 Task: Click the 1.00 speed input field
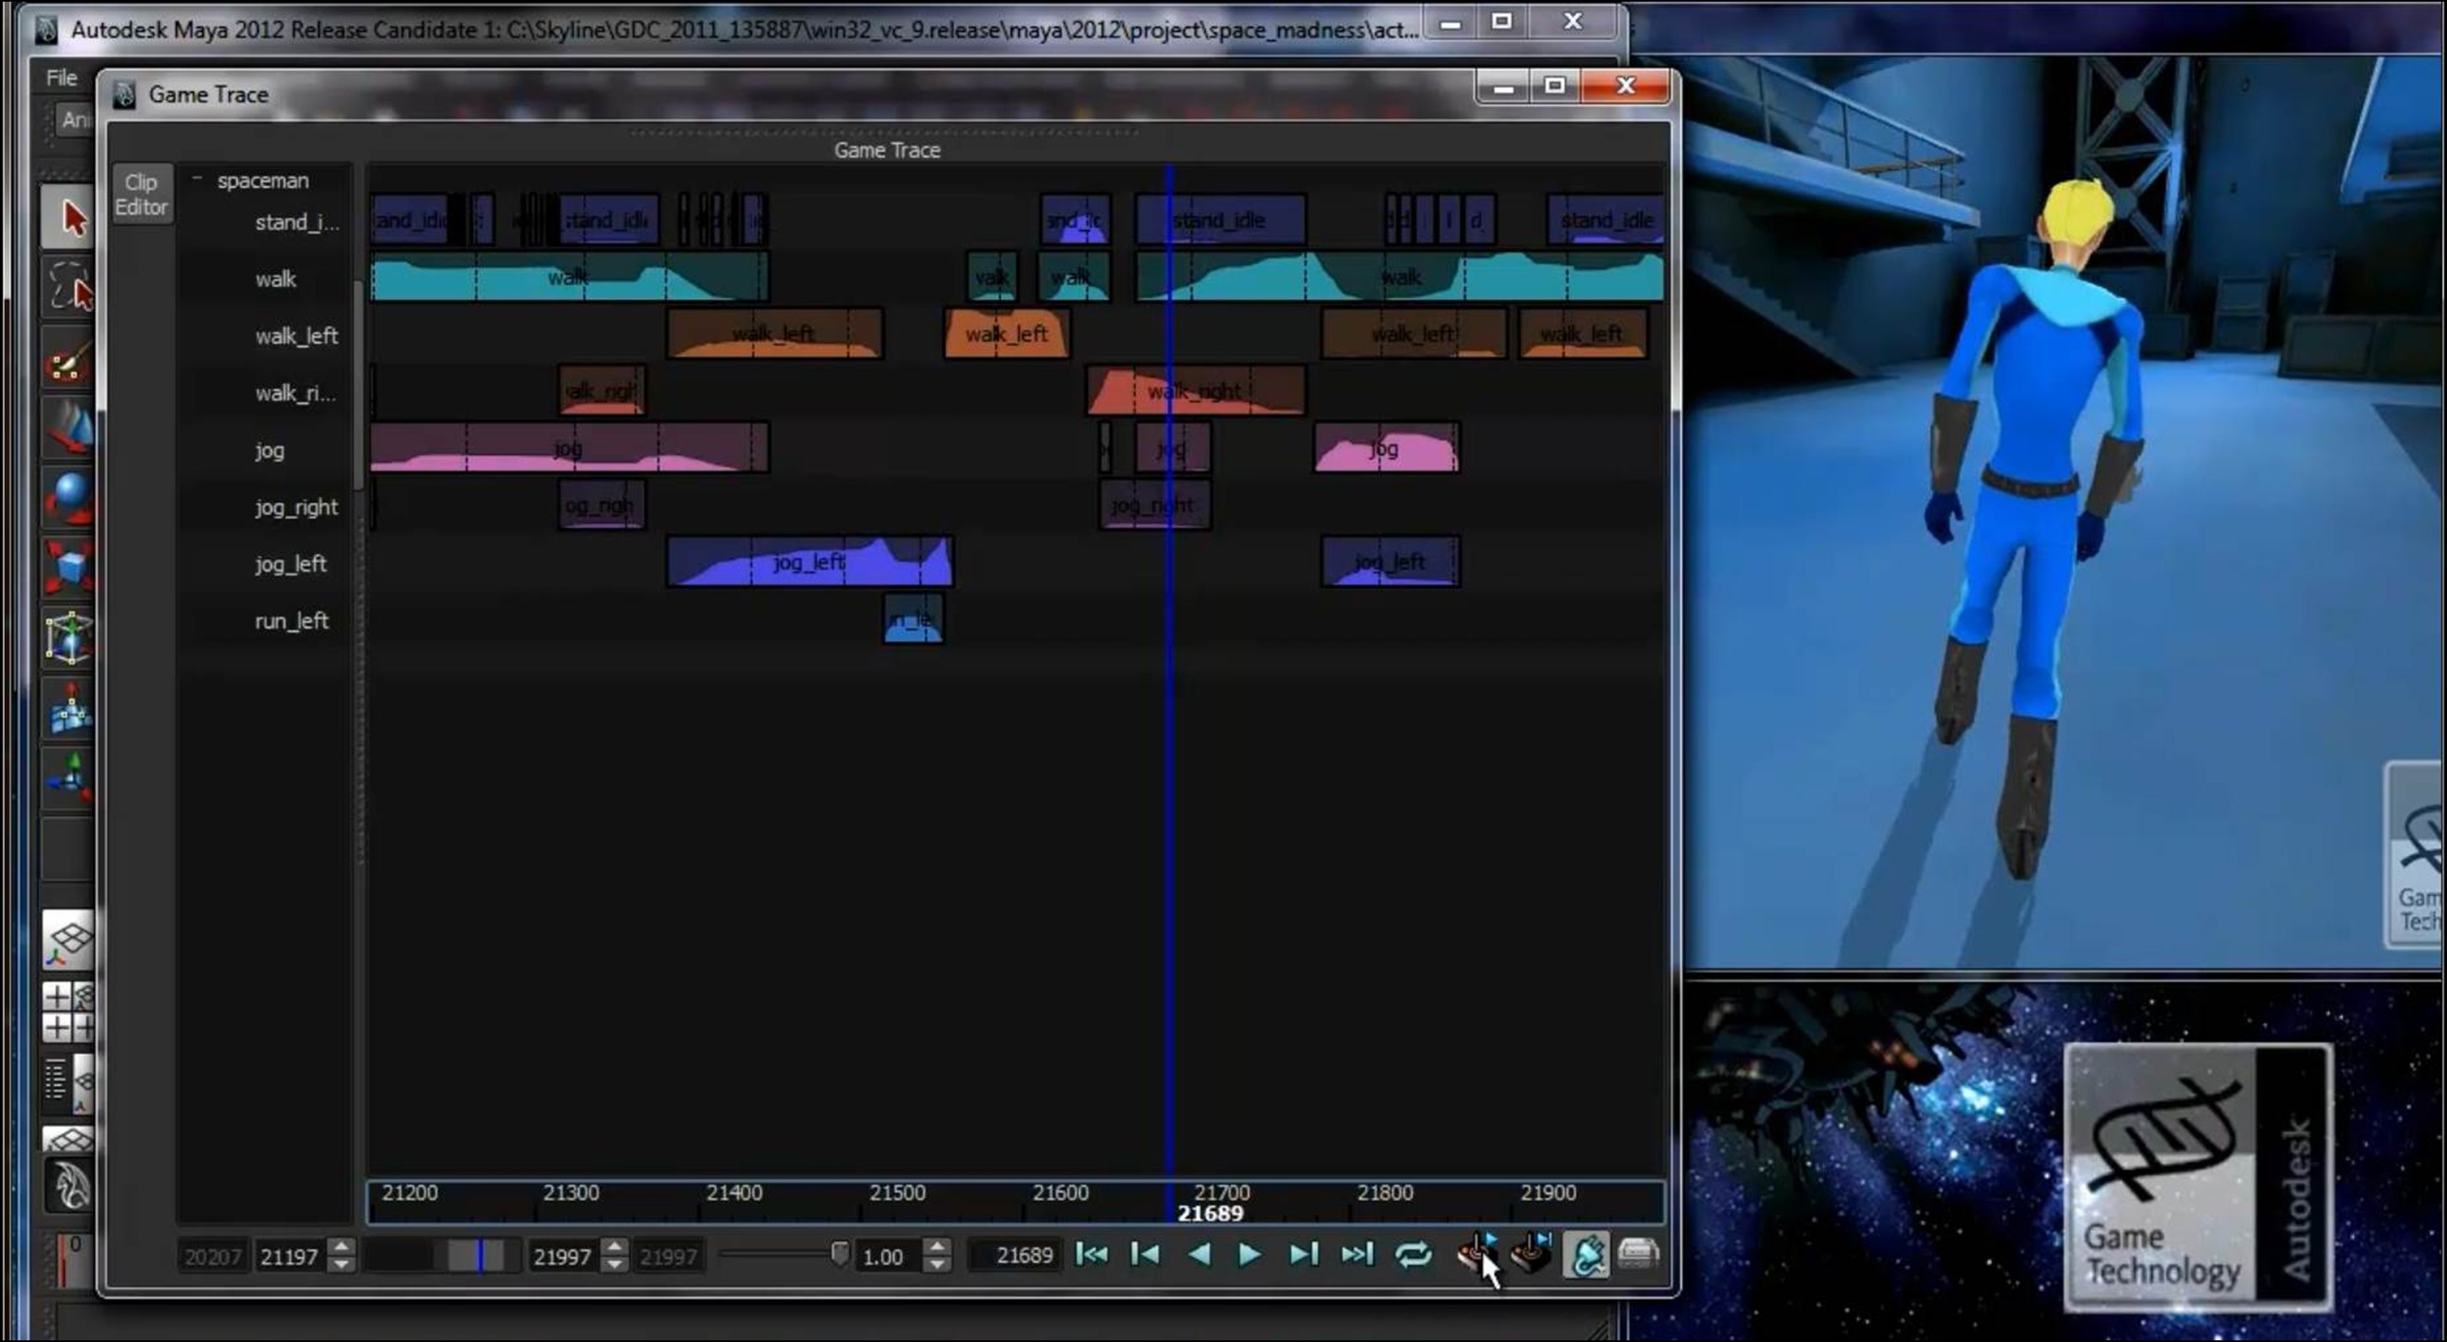click(x=888, y=1256)
